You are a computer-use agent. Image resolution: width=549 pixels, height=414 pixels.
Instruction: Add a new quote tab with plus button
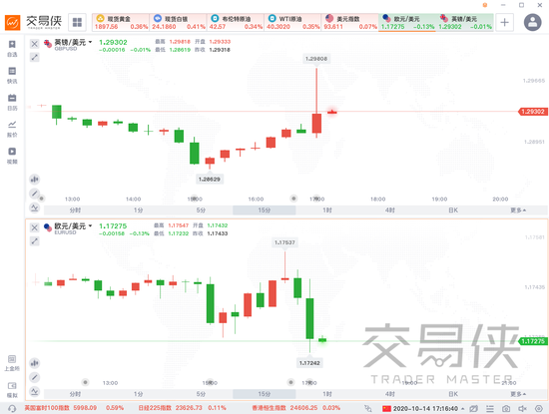tap(504, 22)
